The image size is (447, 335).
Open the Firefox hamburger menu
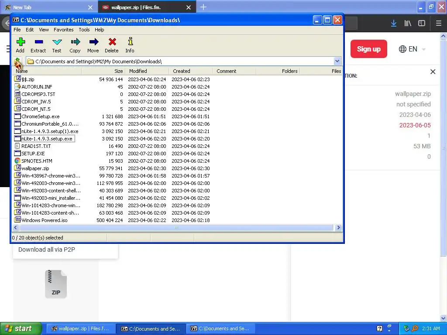[x=439, y=23]
